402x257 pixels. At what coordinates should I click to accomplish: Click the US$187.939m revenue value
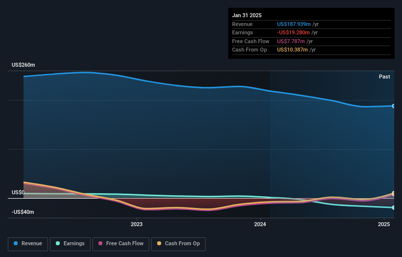tap(294, 24)
